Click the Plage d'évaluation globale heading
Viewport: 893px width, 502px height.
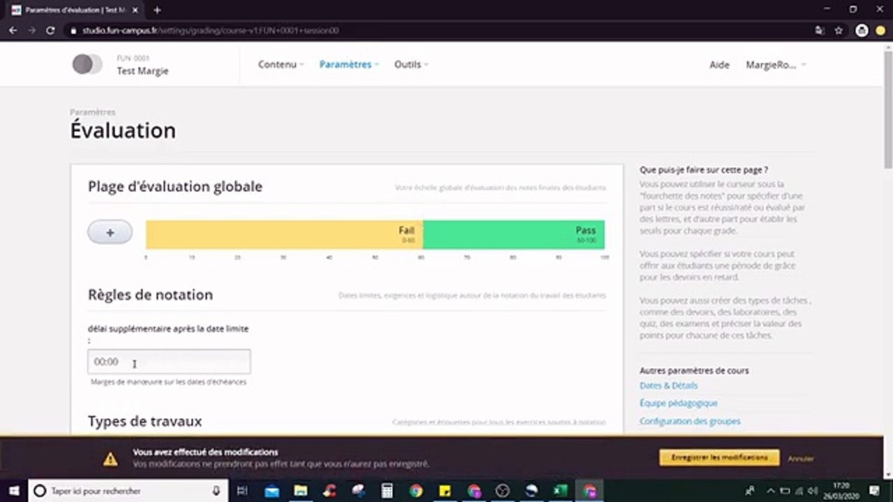pos(175,187)
